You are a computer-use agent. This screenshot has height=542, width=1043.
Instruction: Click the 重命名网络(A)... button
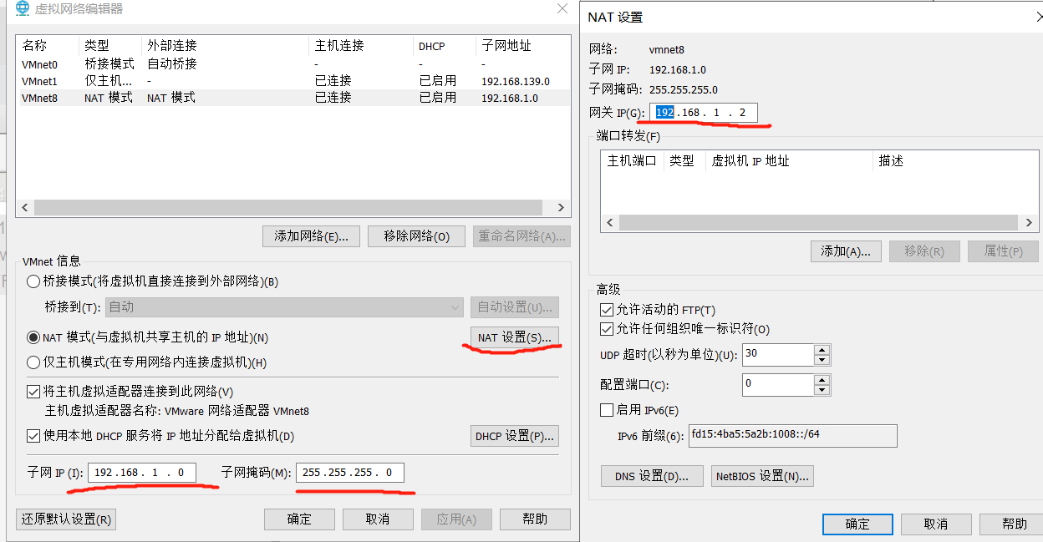pos(521,236)
